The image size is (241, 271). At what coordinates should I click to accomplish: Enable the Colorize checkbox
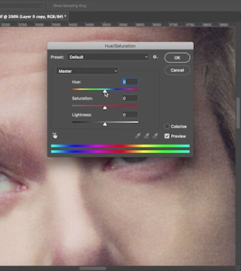pyautogui.click(x=167, y=126)
